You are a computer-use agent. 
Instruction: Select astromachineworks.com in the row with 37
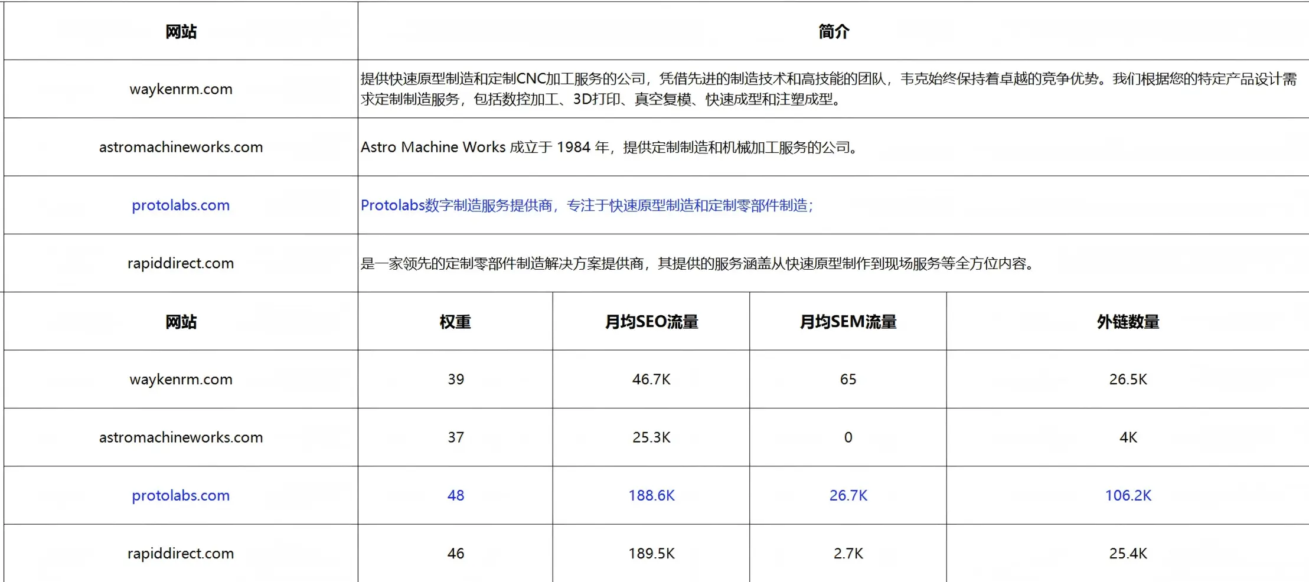click(x=181, y=437)
